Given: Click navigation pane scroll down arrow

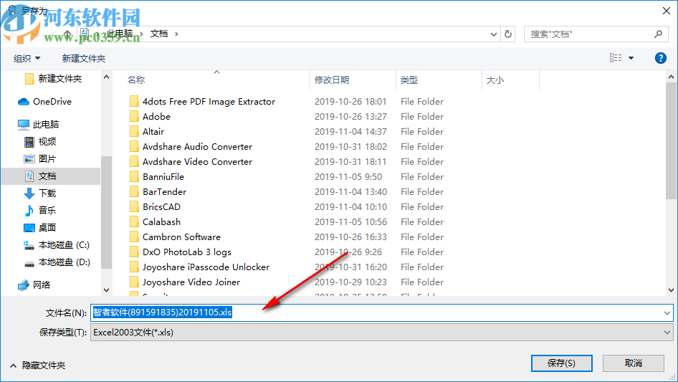Looking at the screenshot, I should 106,290.
